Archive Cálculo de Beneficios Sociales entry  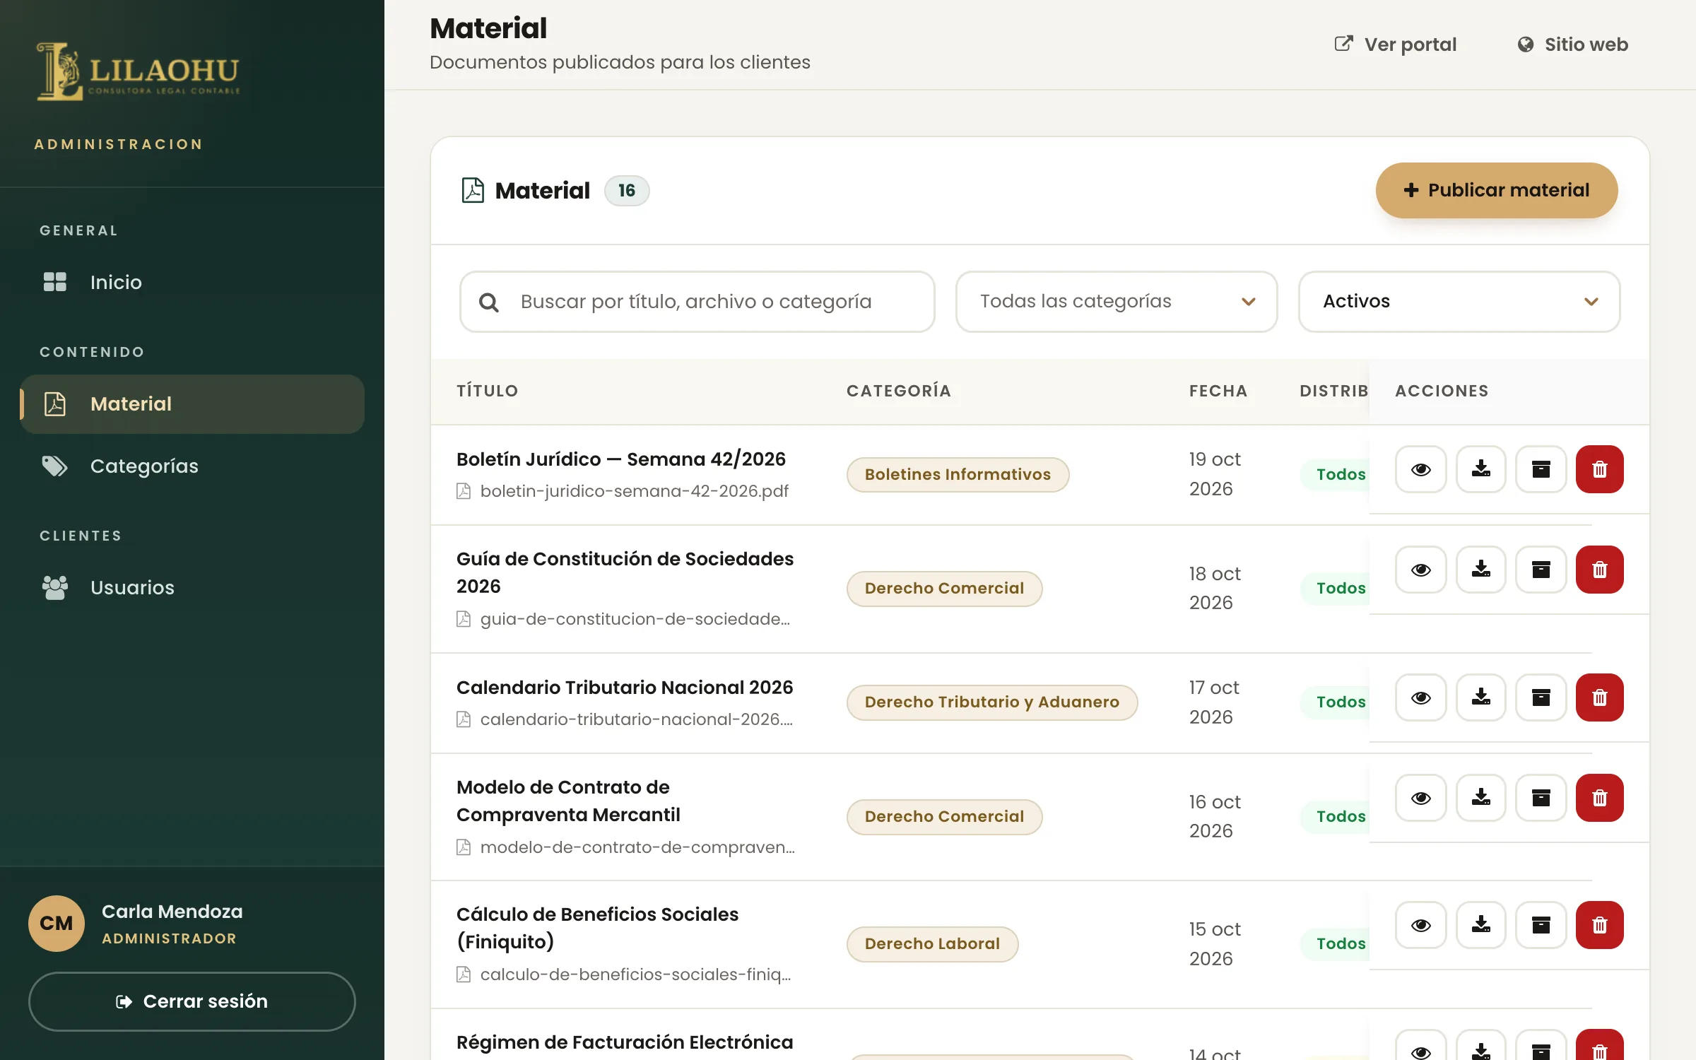click(1541, 925)
